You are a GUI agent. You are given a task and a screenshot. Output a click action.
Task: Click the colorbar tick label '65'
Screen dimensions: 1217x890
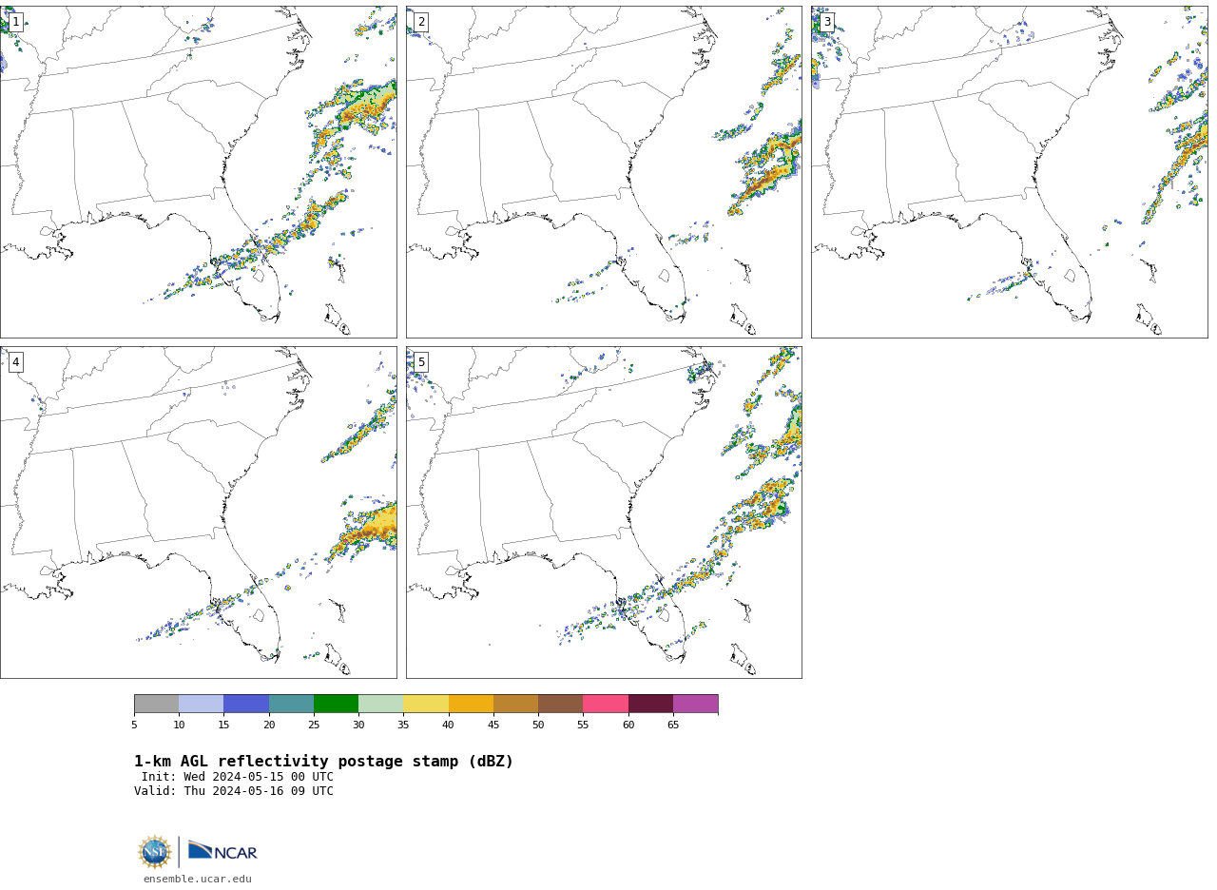(673, 726)
